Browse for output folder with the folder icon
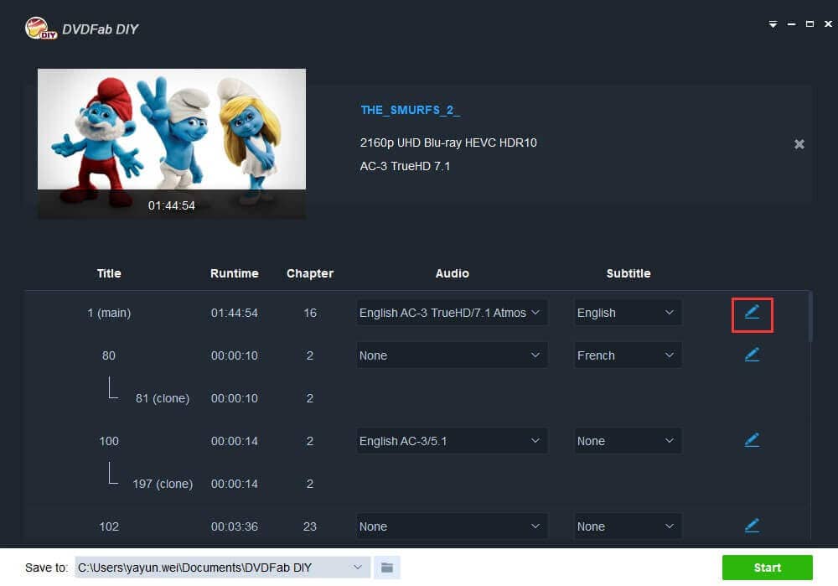This screenshot has height=586, width=838. pyautogui.click(x=387, y=568)
